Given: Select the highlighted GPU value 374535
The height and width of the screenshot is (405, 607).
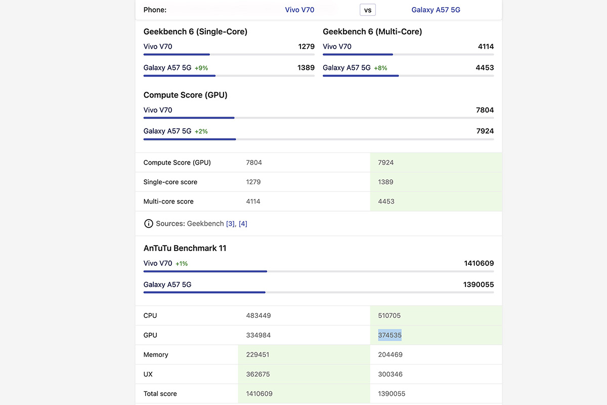Looking at the screenshot, I should [389, 335].
